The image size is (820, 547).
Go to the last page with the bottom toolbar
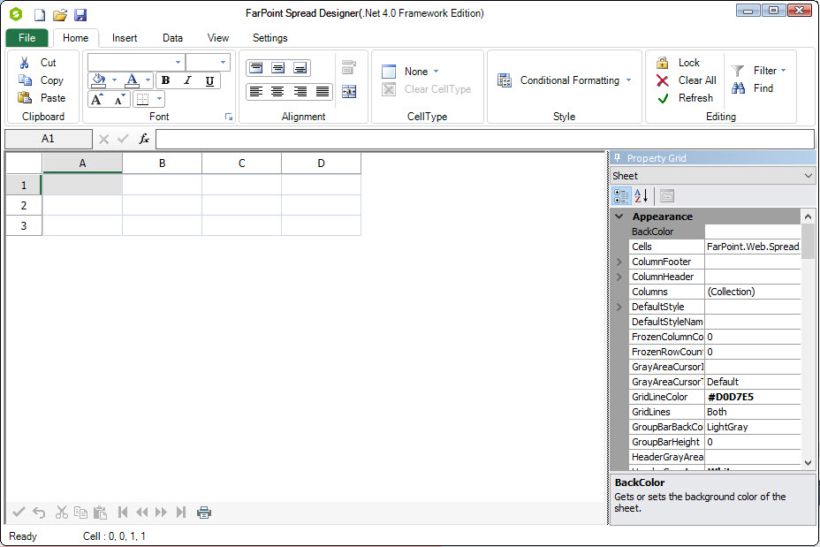(x=181, y=513)
